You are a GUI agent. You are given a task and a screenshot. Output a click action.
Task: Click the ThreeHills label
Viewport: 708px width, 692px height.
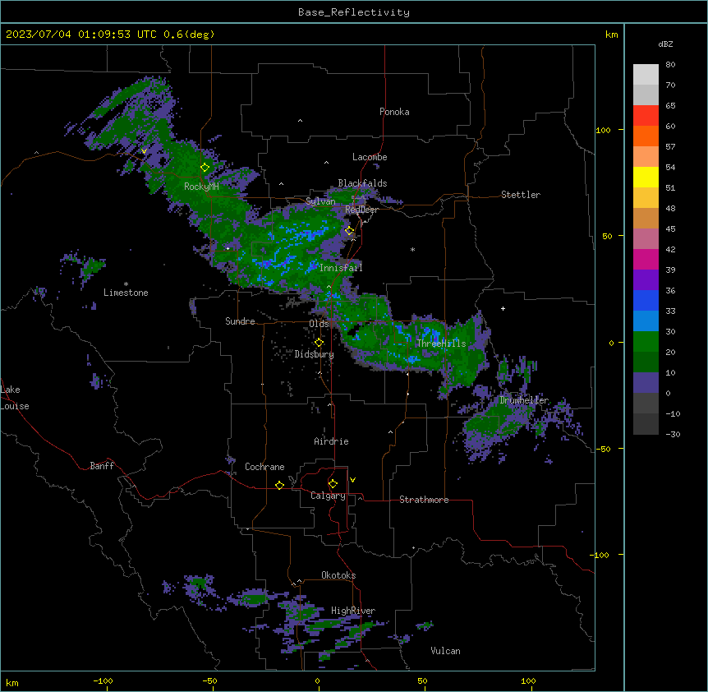441,344
